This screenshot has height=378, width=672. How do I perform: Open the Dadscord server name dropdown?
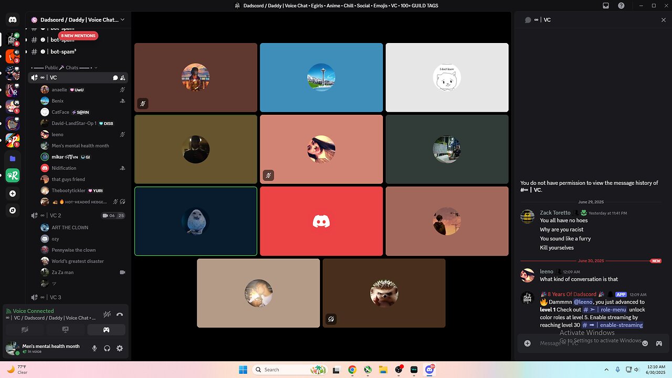tap(78, 19)
